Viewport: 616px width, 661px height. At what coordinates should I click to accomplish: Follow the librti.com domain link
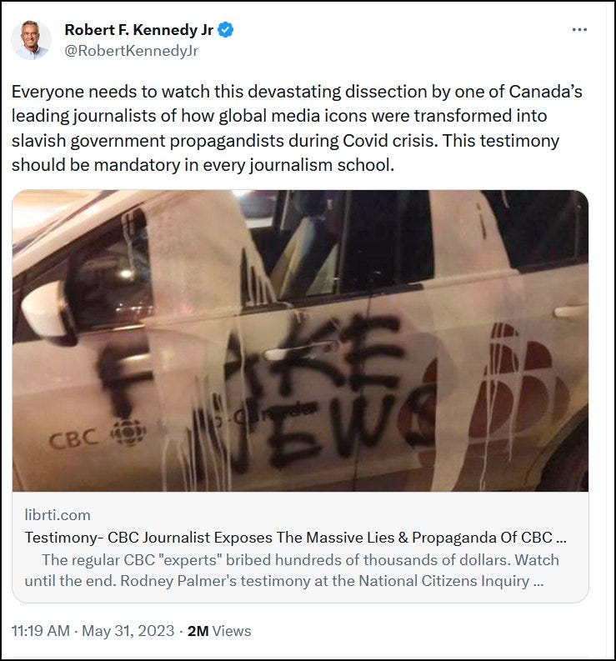58,515
